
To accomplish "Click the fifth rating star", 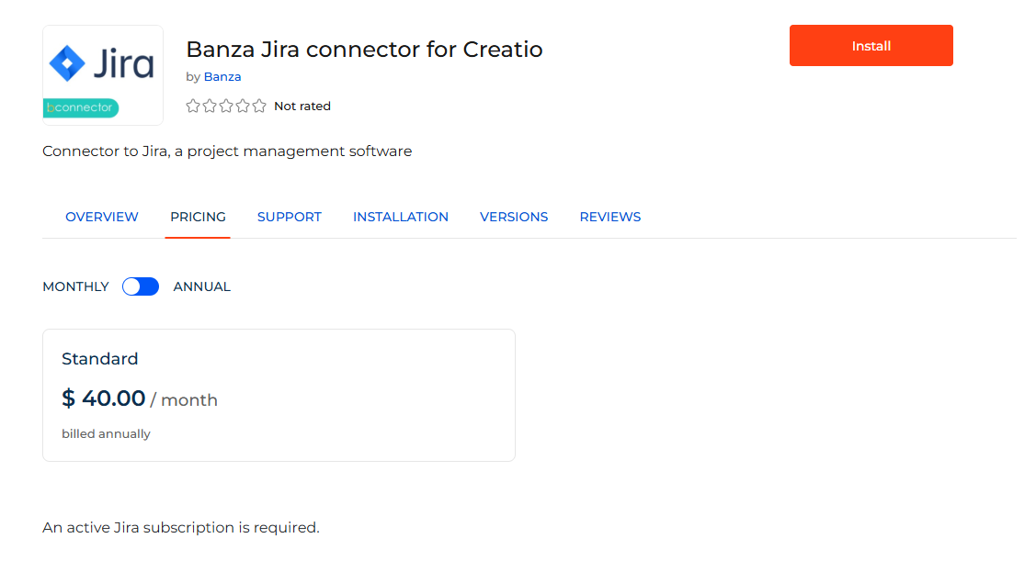I will pos(259,106).
